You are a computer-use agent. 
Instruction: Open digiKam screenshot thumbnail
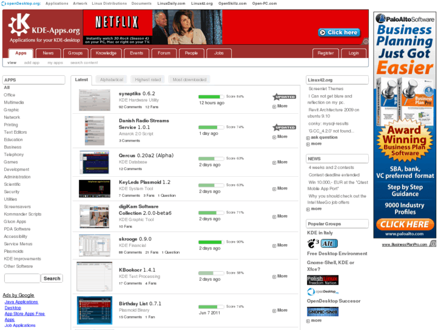pos(94,216)
